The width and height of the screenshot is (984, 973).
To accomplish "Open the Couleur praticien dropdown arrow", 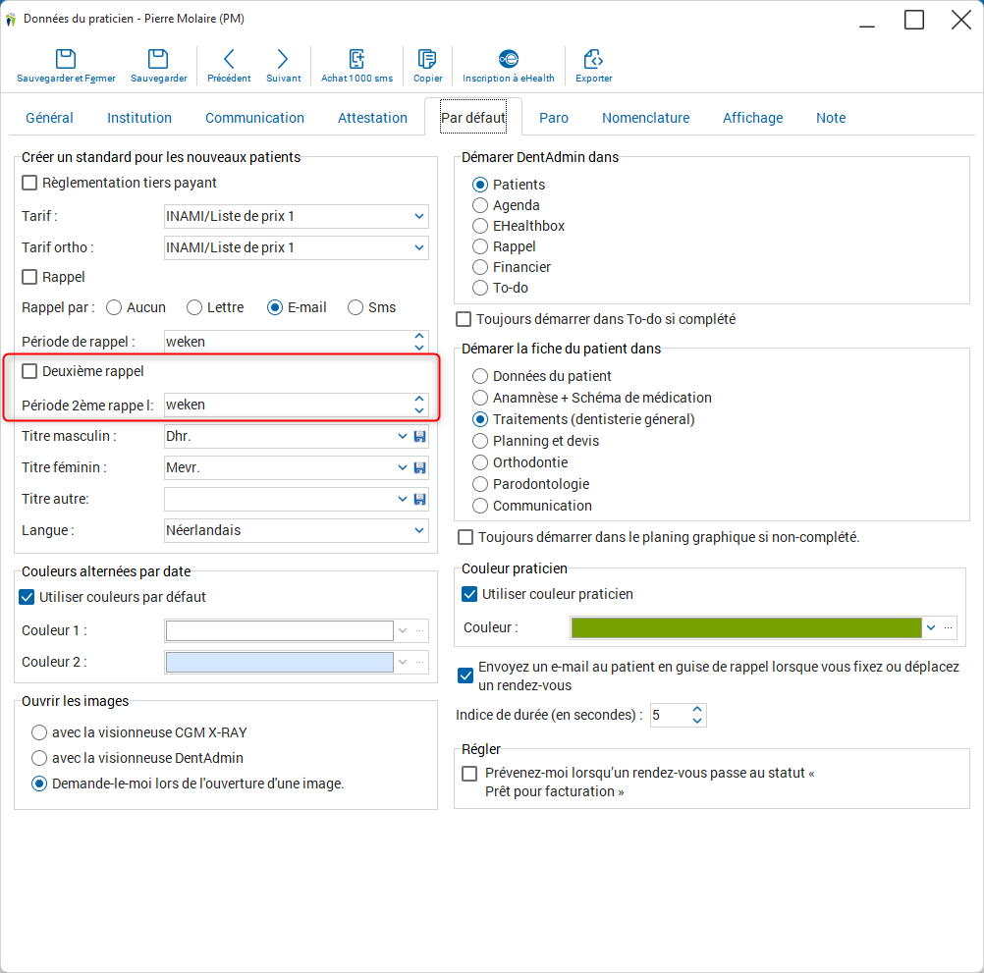I will [x=931, y=627].
